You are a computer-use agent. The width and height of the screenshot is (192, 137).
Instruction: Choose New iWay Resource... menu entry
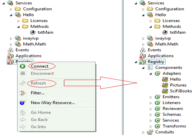tap(53, 103)
